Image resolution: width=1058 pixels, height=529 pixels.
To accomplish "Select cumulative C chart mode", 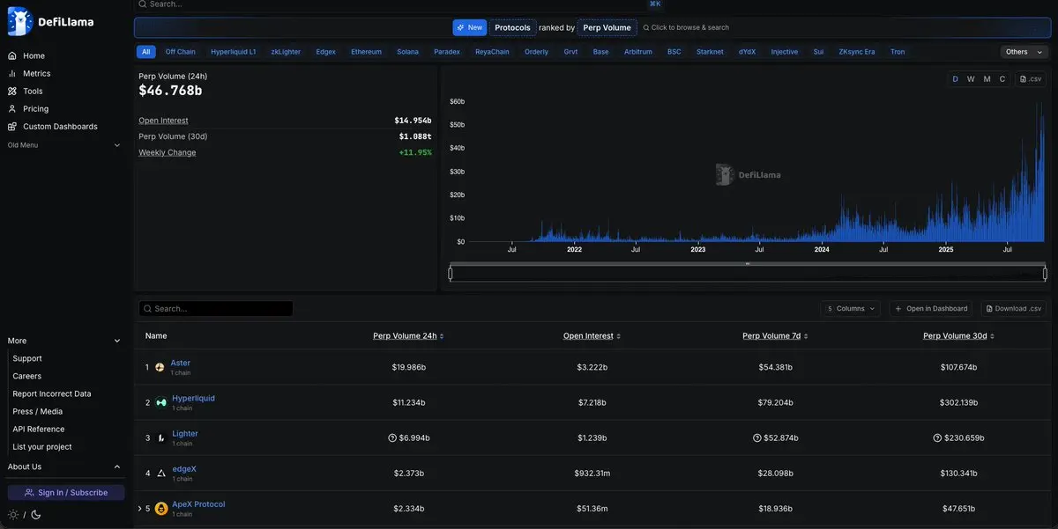I will point(1002,79).
